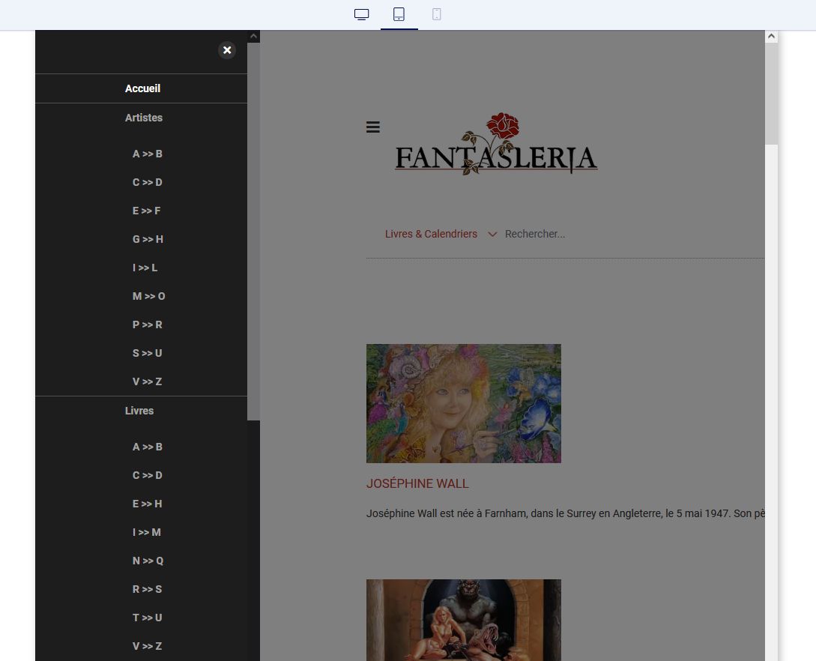Open the monster and woman artwork thumbnail
Viewport: 816px width, 661px height.
coord(464,620)
